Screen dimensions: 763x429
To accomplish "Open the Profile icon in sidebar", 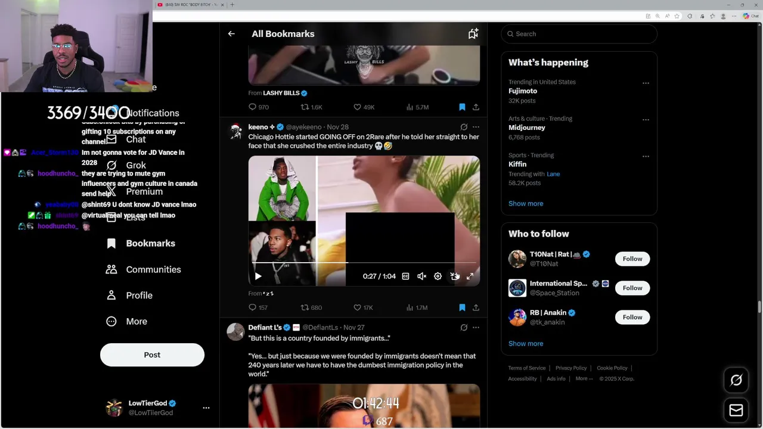I will (x=111, y=295).
